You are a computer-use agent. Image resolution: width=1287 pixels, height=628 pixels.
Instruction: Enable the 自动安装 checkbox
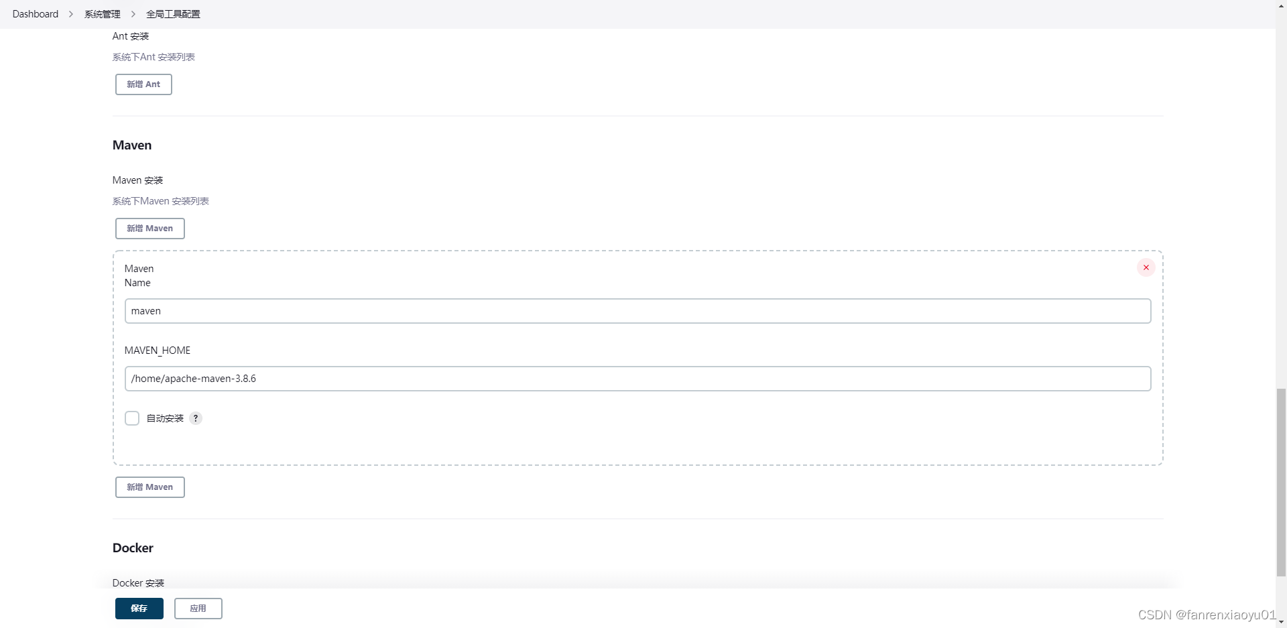click(132, 418)
